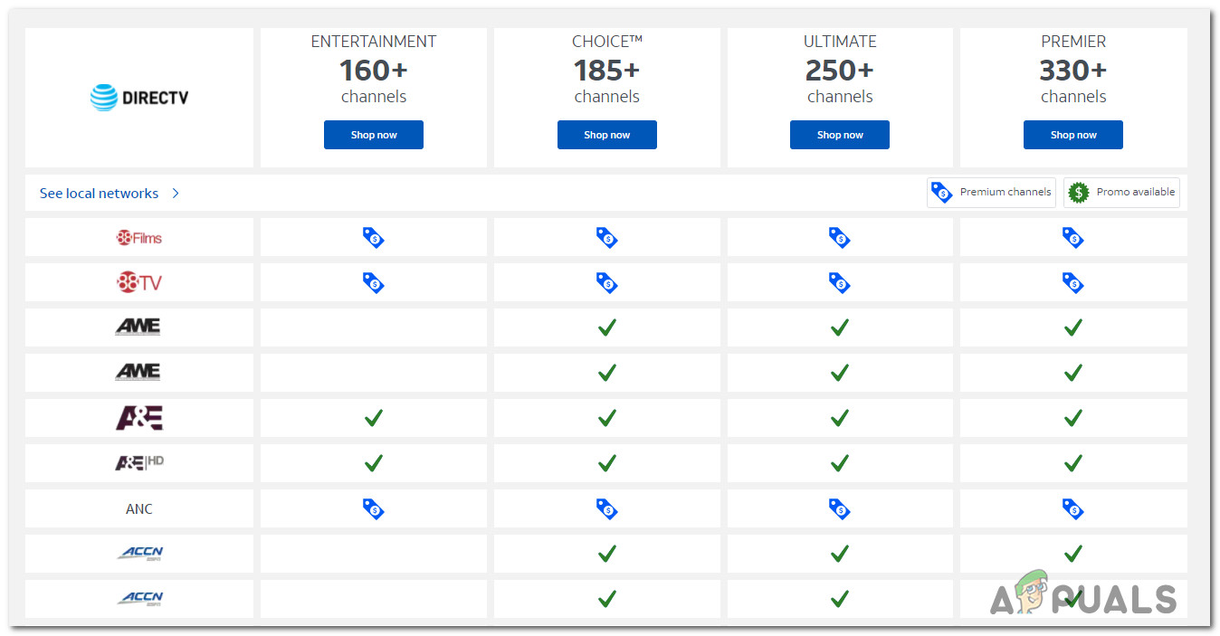Click ANC premium tag in Choice column
1220x636 pixels.
[x=606, y=509]
